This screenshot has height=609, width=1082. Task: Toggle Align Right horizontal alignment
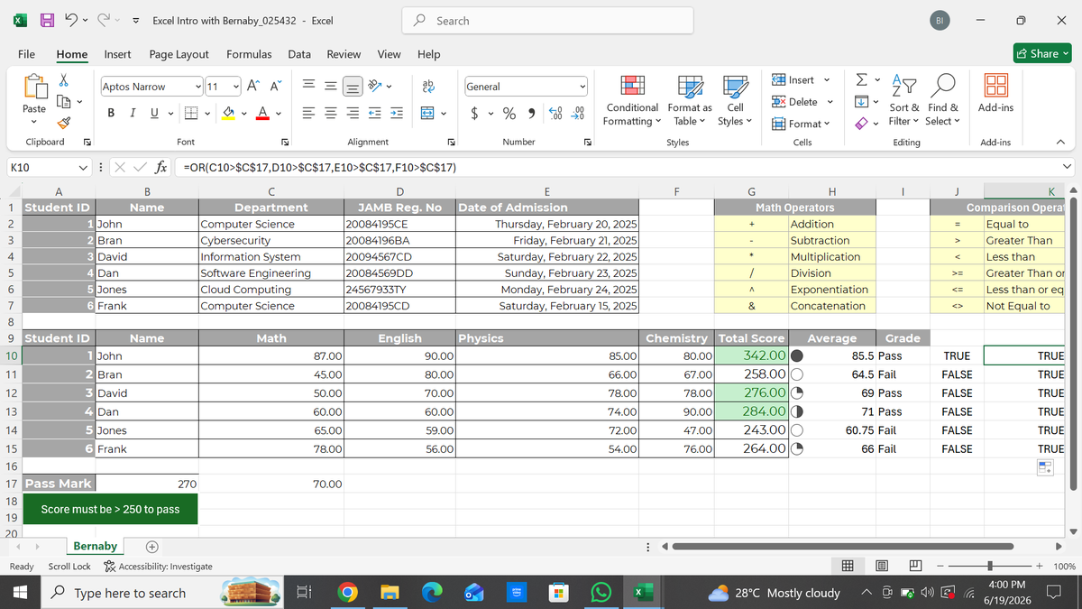click(x=352, y=114)
